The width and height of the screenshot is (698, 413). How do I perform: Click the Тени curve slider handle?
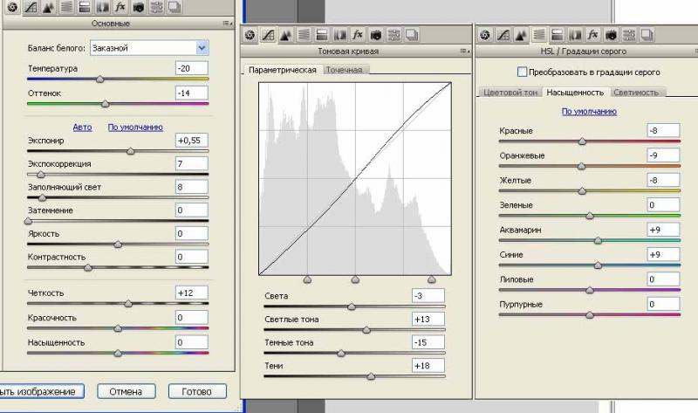click(x=372, y=376)
